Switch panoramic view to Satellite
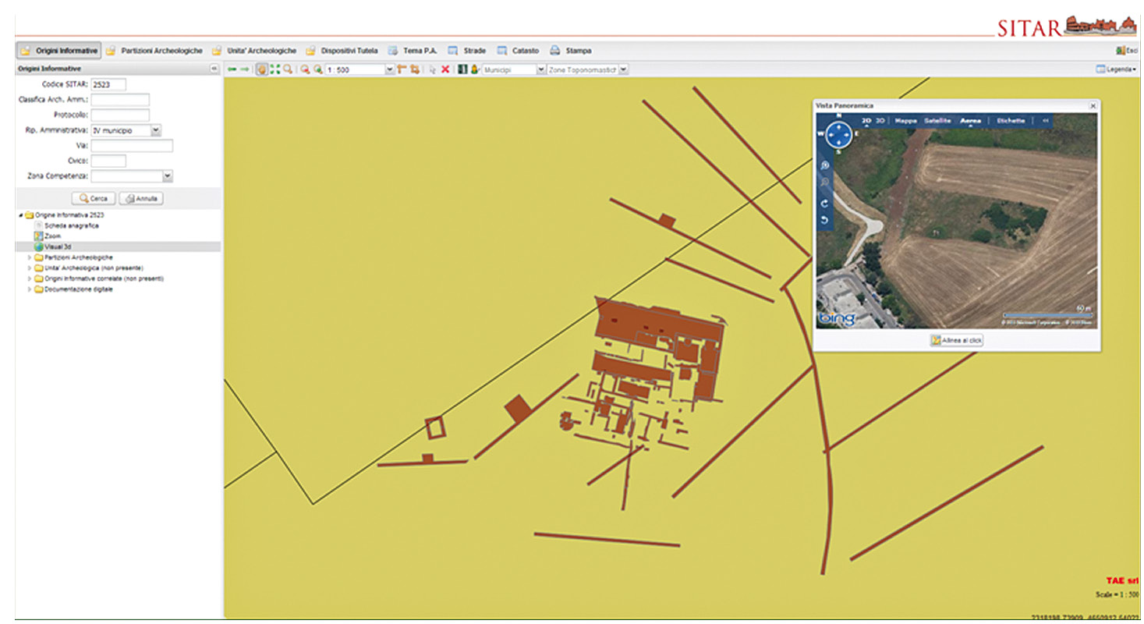This screenshot has height=624, width=1144. click(937, 121)
